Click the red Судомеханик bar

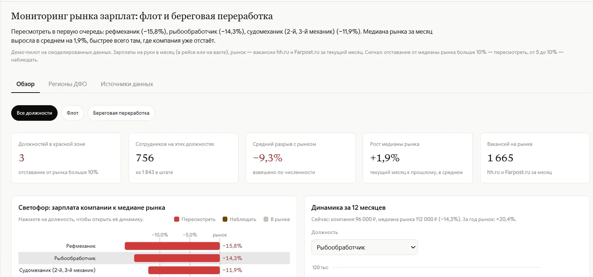point(184,270)
